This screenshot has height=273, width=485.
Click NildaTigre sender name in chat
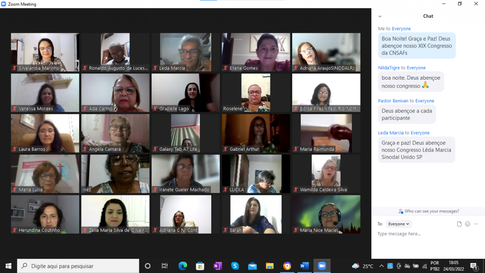(x=389, y=68)
